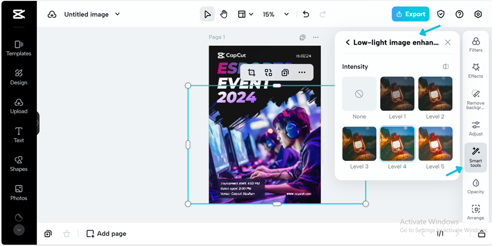Select Level 4 intensity thumbnail
The height and width of the screenshot is (246, 492).
(397, 144)
